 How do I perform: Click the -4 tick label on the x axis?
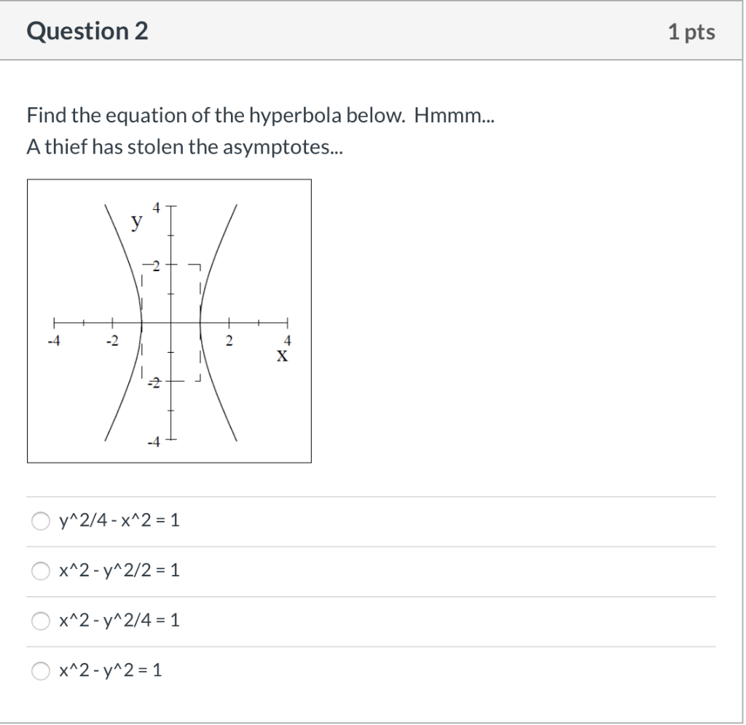coord(55,340)
